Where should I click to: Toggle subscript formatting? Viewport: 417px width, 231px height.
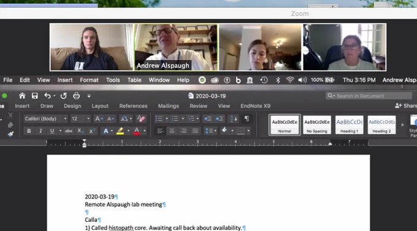tap(80, 131)
